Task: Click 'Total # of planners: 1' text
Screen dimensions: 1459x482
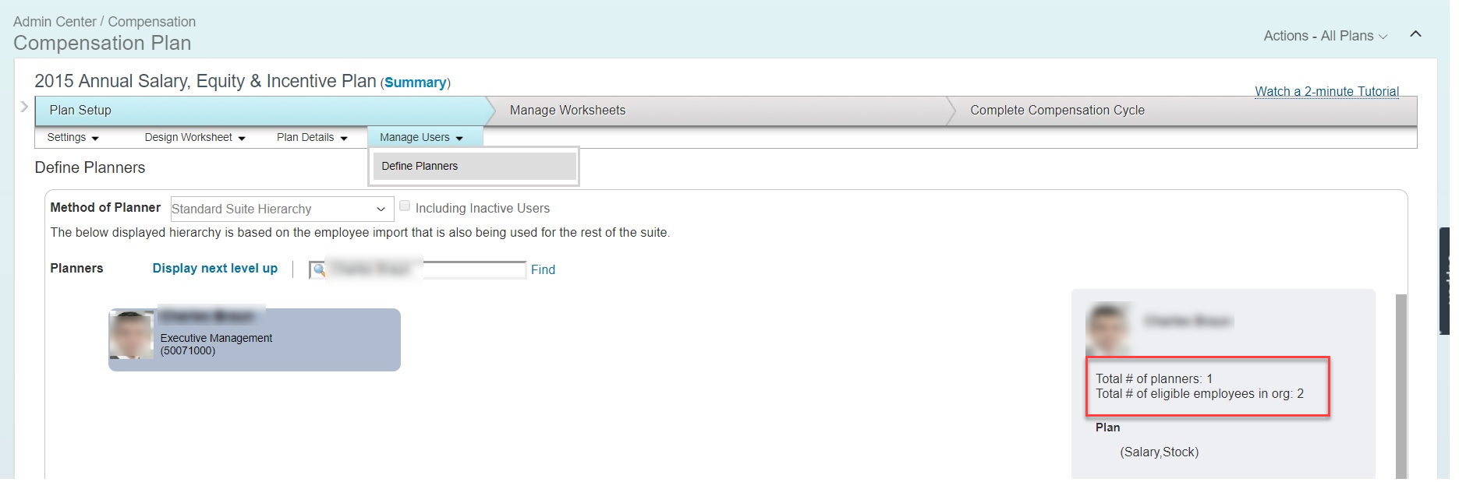Action: pos(1153,378)
